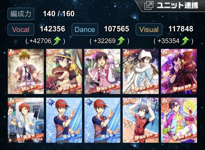
Task: Open the 秋山隼人 SR card
Action: pyautogui.click(x=26, y=71)
